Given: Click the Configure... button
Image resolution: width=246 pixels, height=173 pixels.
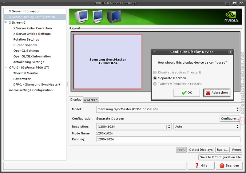Looking at the screenshot, I should click(230, 119).
